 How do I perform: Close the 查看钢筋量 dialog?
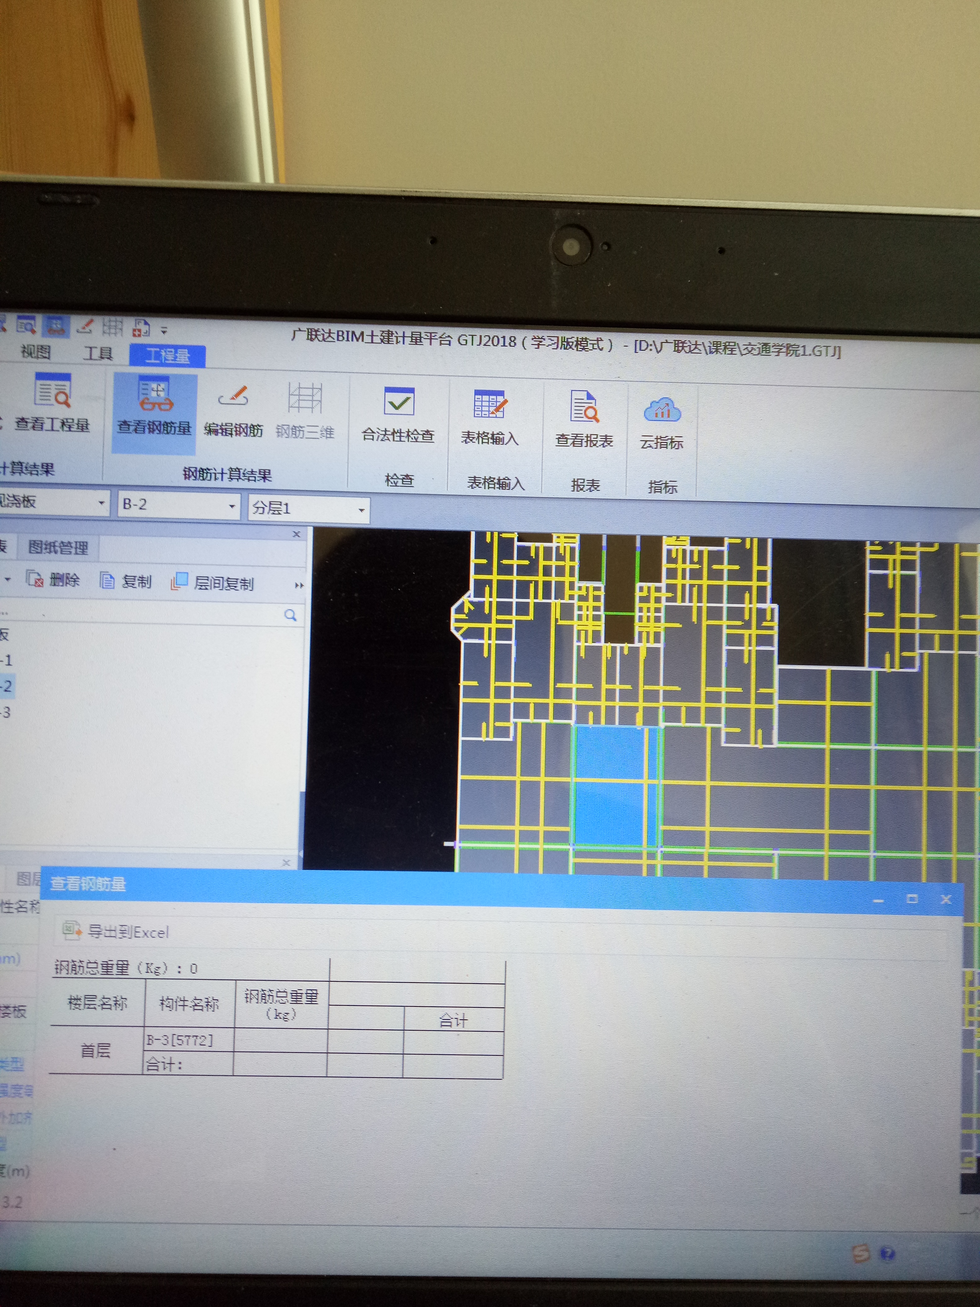click(x=946, y=899)
